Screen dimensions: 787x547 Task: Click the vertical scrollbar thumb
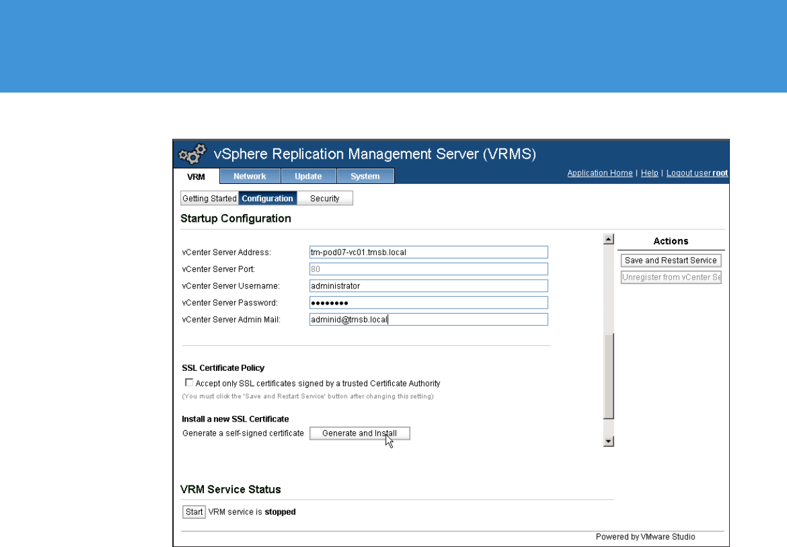[609, 376]
